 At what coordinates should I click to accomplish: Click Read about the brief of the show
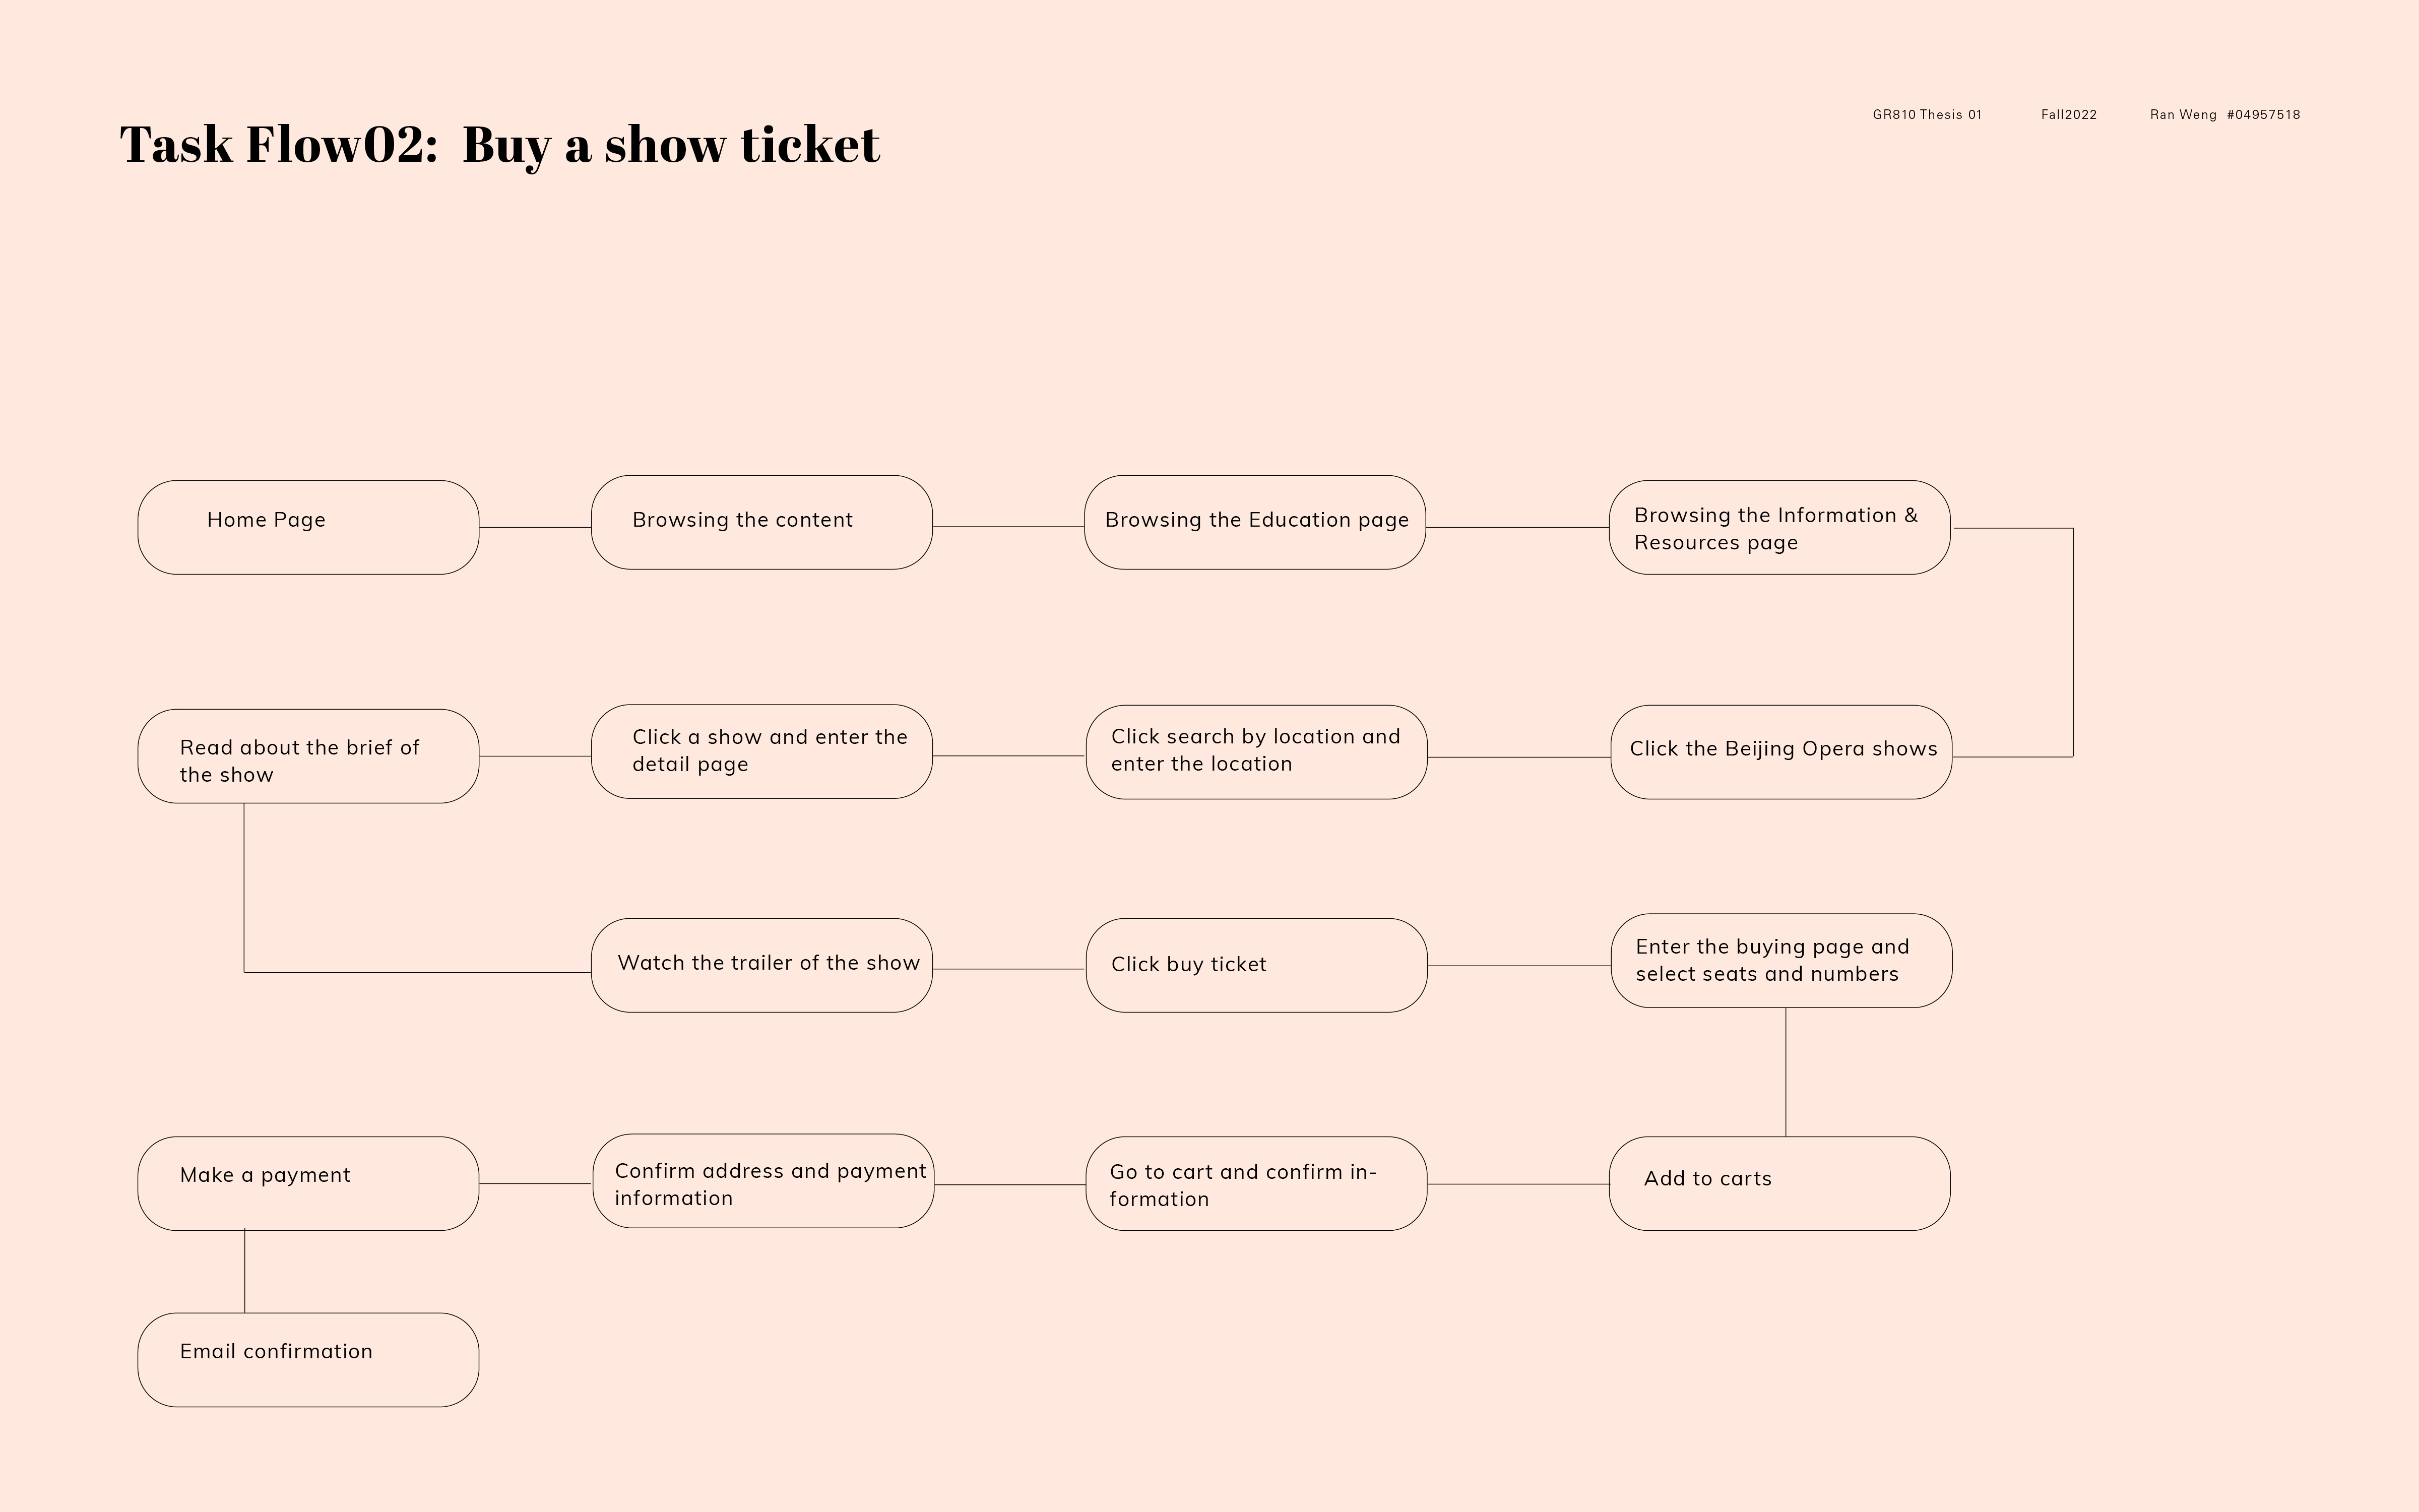[308, 756]
